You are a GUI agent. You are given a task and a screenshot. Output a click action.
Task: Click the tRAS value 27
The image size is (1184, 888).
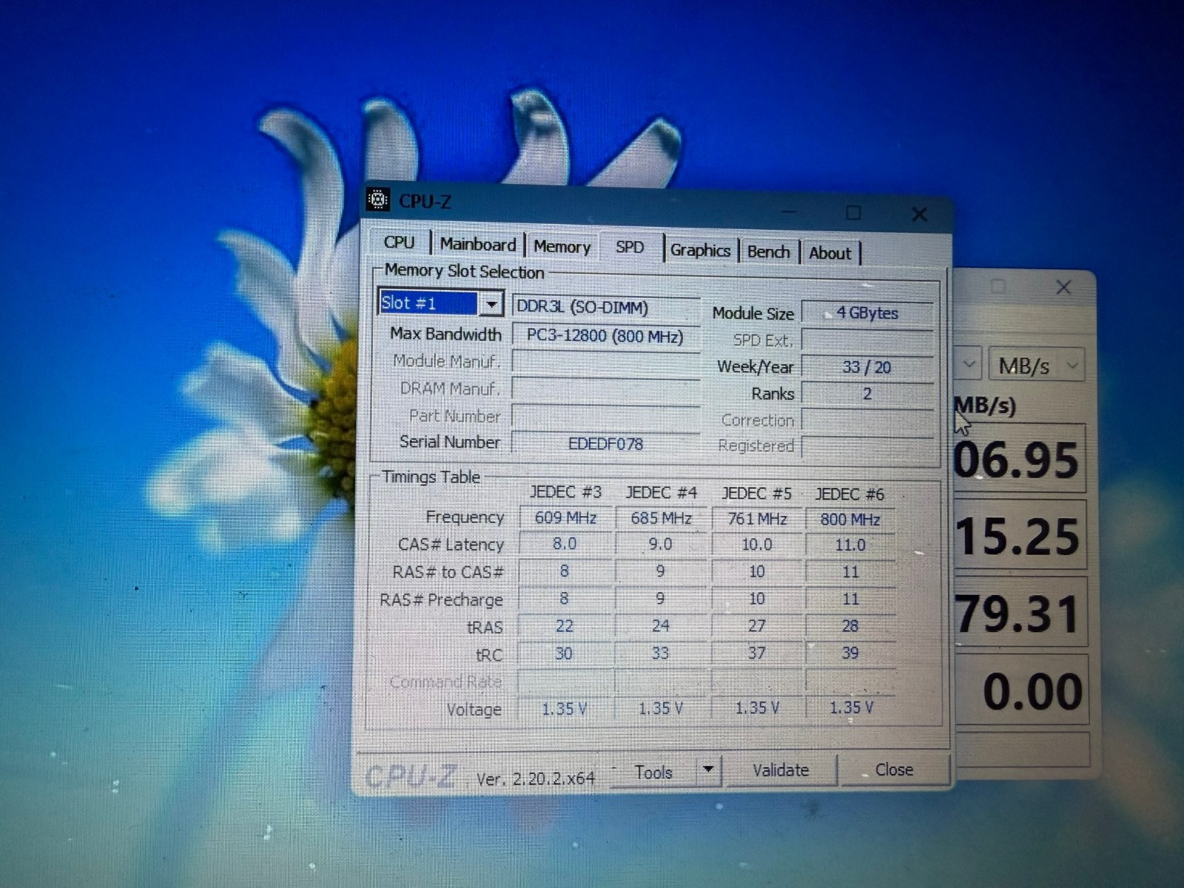pyautogui.click(x=756, y=626)
